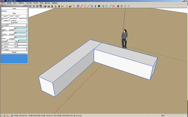The height and width of the screenshot is (117, 188).
Task: Tick the Emitter checkbox
Action: 3,37
